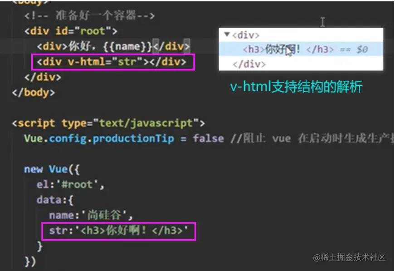This screenshot has height=271, width=395.
Task: Click the str h3 string data line
Action: (118, 231)
